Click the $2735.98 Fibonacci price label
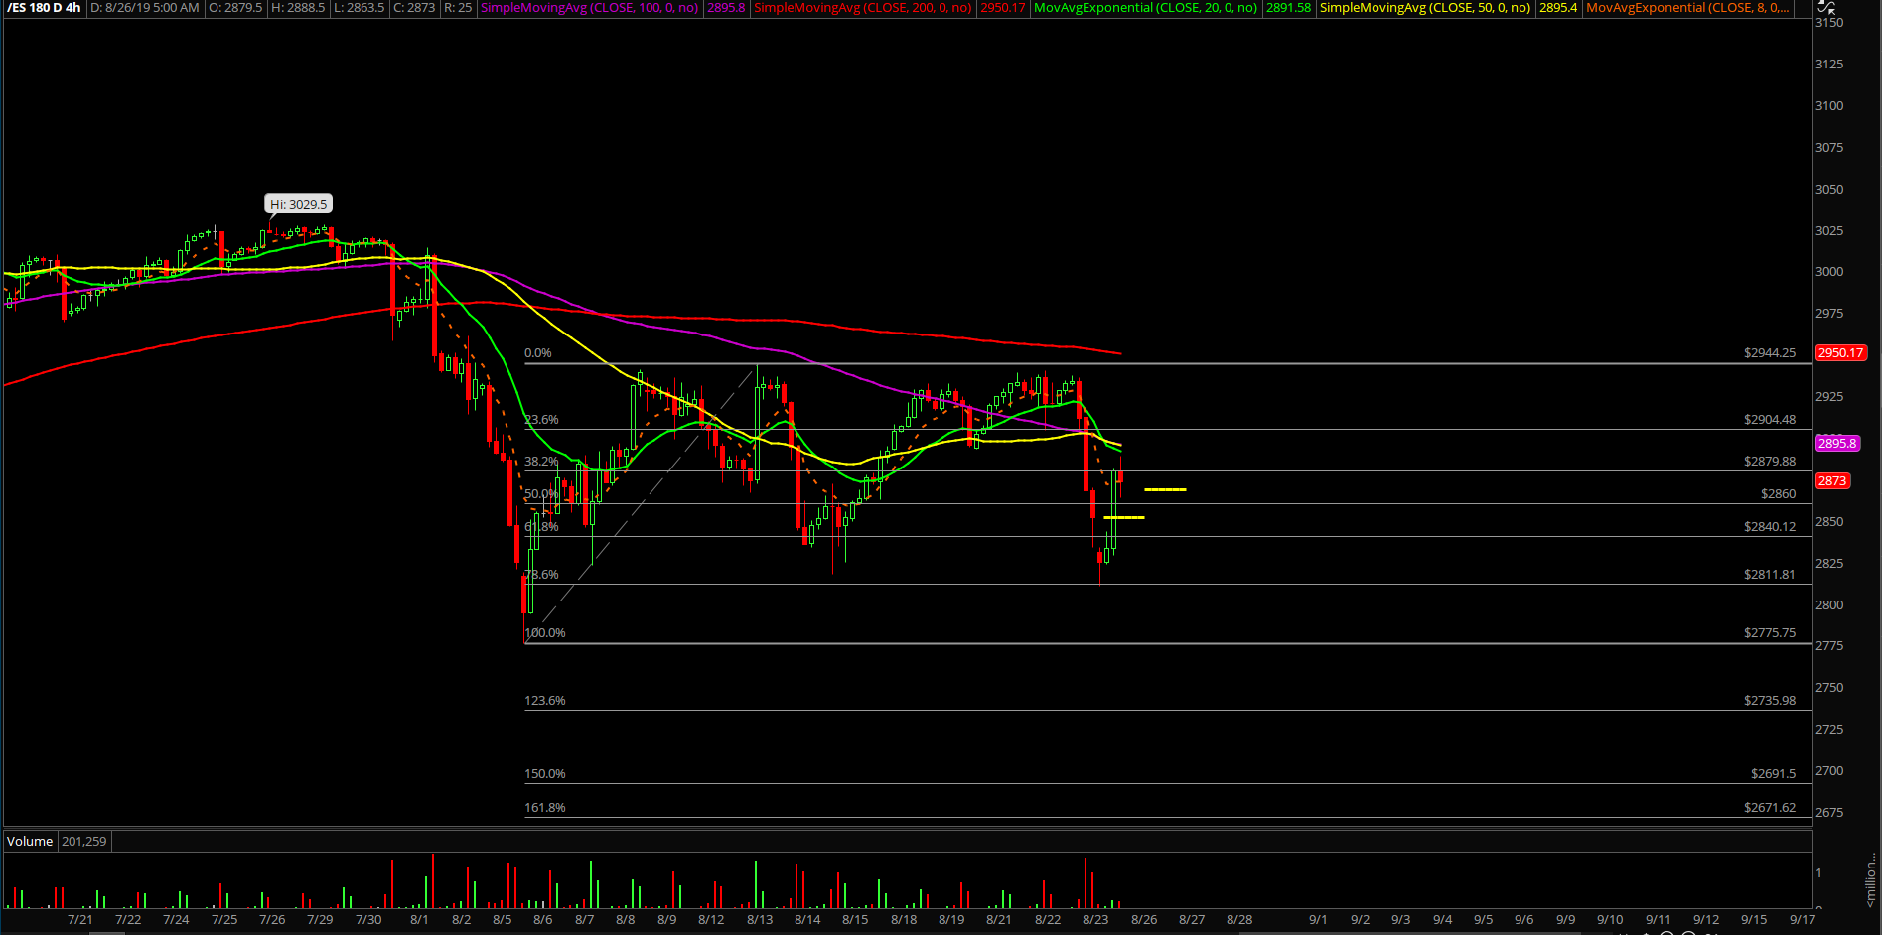The height and width of the screenshot is (935, 1882). (1770, 701)
